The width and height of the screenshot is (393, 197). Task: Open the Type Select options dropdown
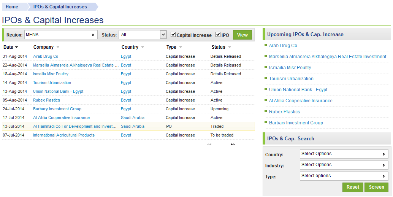coord(344,176)
